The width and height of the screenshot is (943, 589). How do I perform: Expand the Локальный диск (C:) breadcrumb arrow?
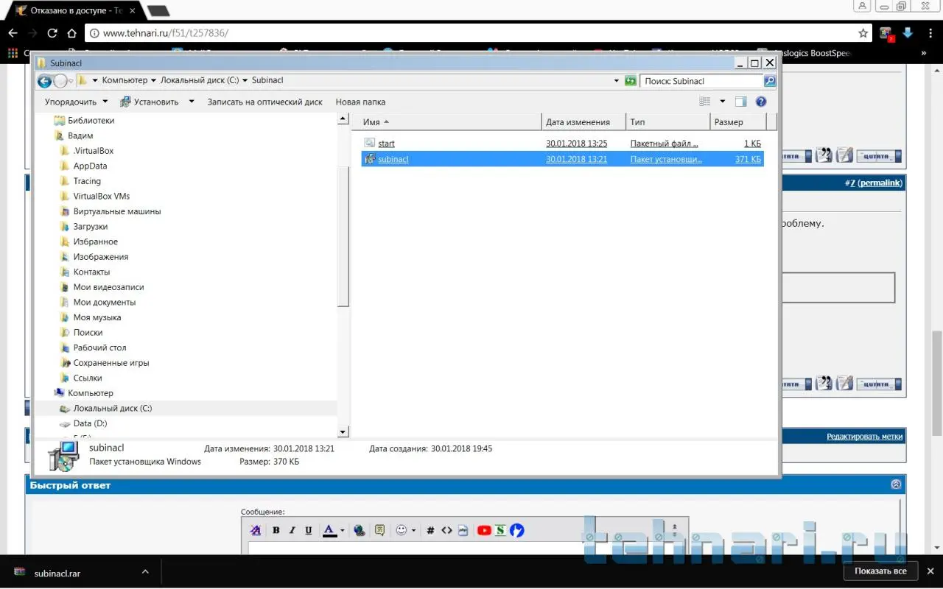pyautogui.click(x=245, y=80)
